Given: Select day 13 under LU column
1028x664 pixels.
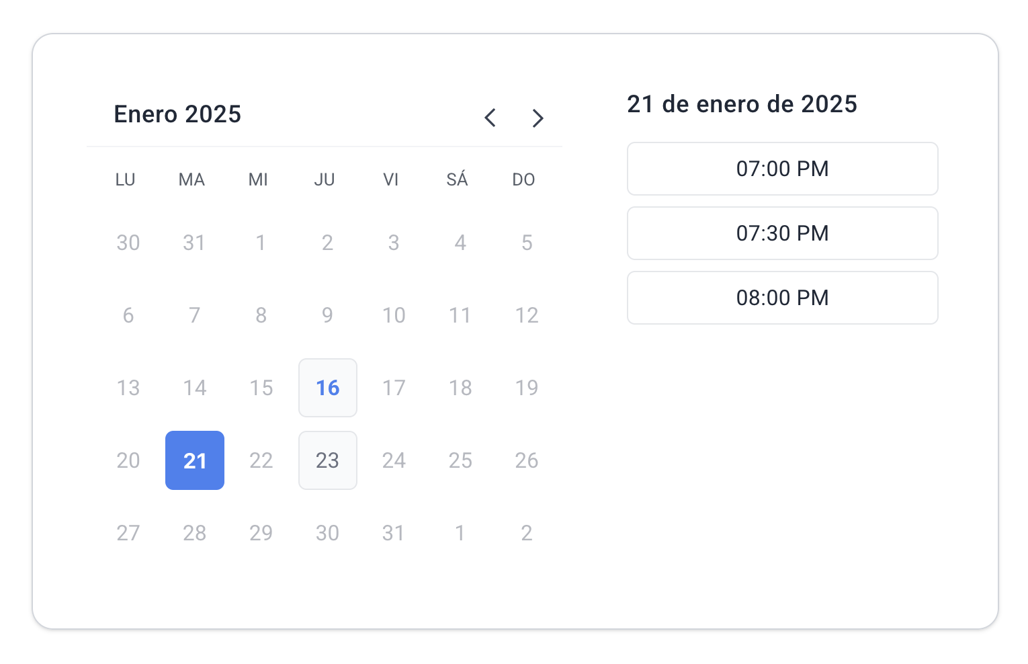Looking at the screenshot, I should [128, 388].
